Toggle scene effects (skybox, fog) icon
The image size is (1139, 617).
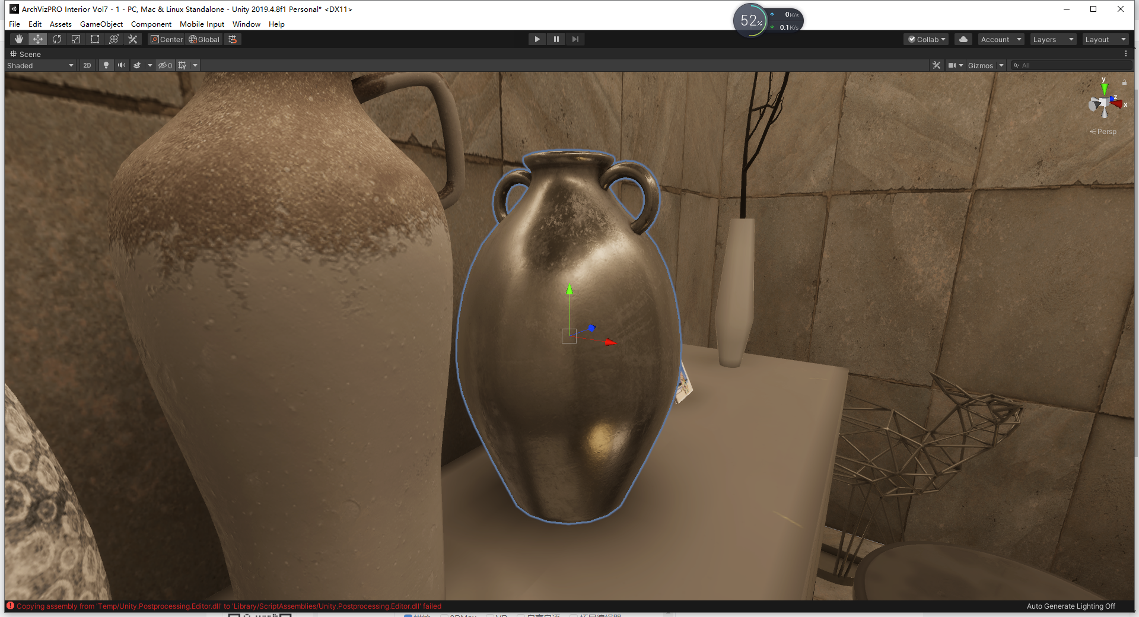(x=137, y=65)
